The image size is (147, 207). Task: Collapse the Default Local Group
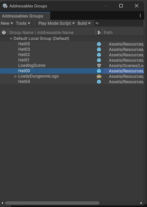(11, 39)
